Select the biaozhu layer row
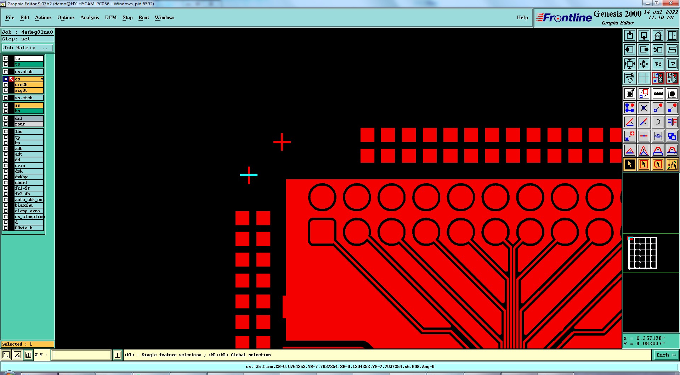Image resolution: width=680 pixels, height=375 pixels. tap(29, 205)
